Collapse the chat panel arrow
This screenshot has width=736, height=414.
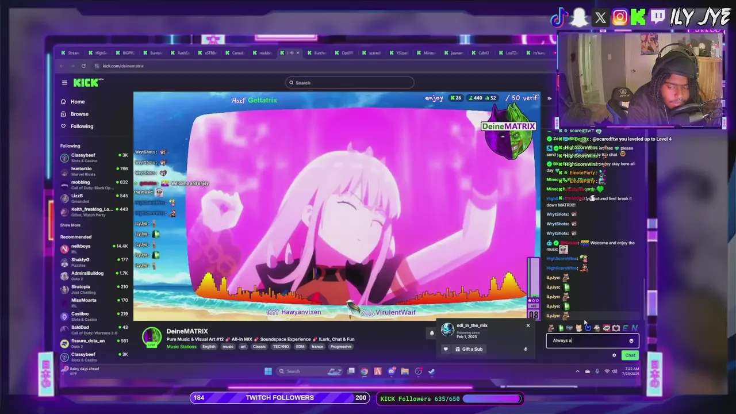point(549,99)
